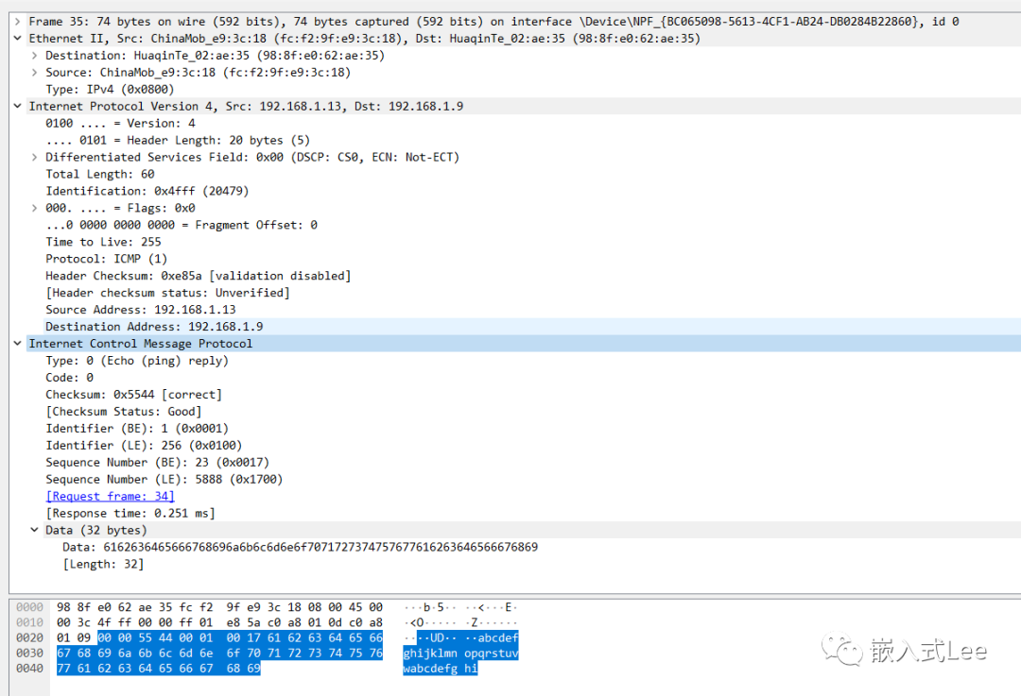Click ASCII text 'wabcdefg' in bytes pane
The height and width of the screenshot is (696, 1021).
pos(430,669)
